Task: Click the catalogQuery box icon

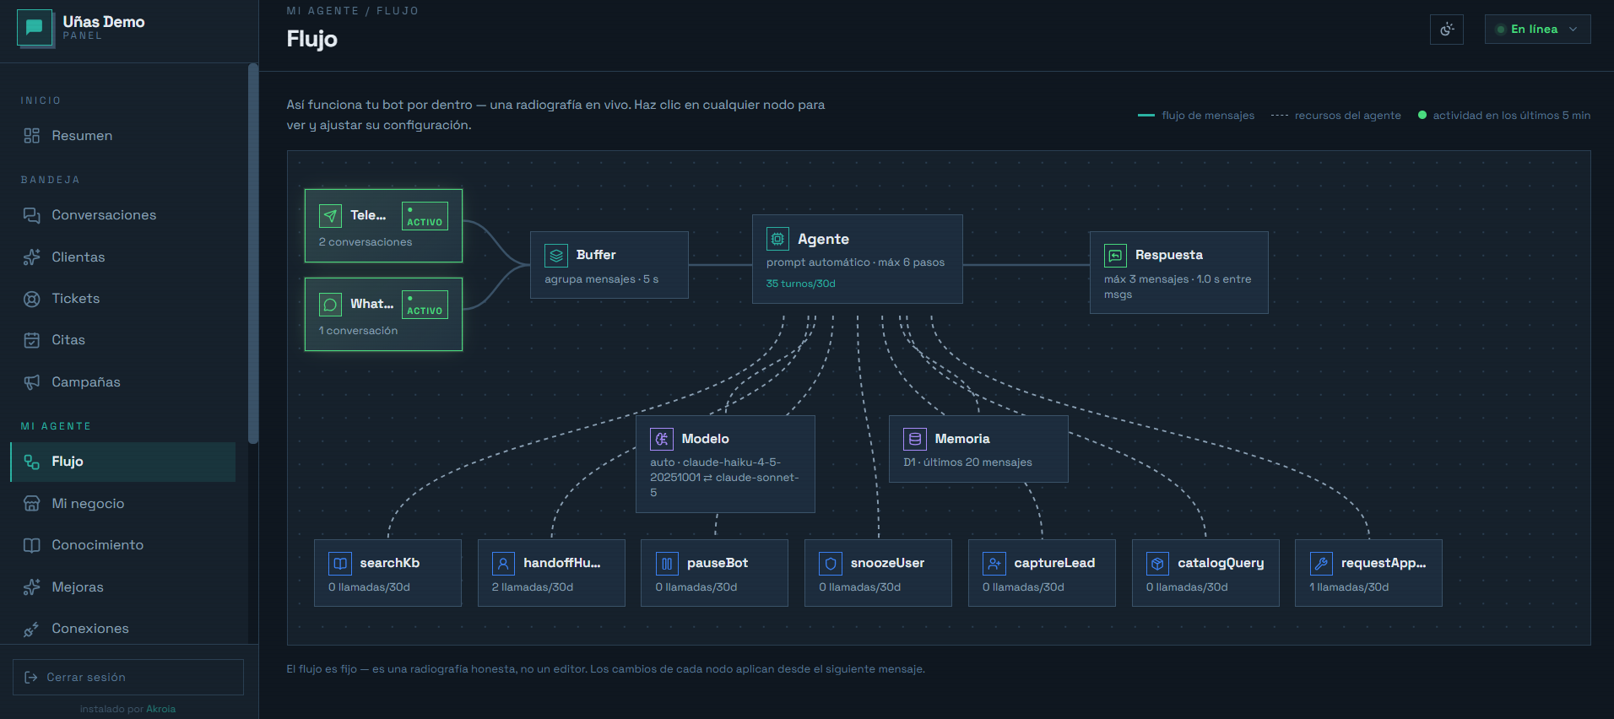Action: point(1157,563)
